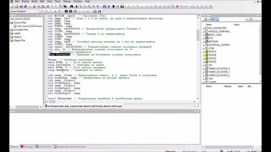Expand the ANALOG_COMPARATOR node
Screen dimensions: 271x152
tap(204, 32)
